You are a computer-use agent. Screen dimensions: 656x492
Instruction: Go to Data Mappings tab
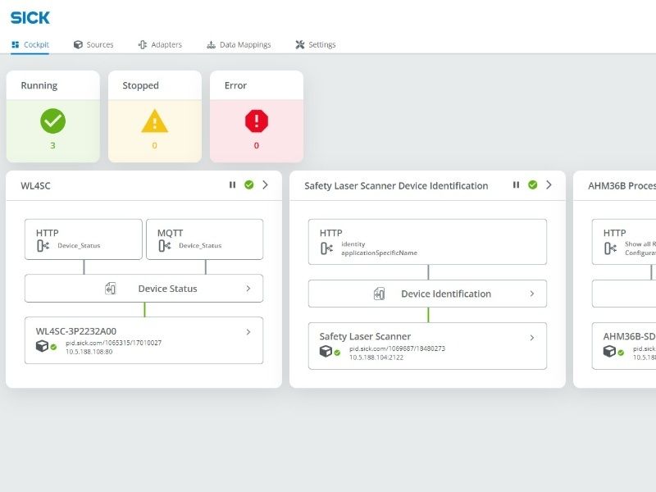(239, 44)
